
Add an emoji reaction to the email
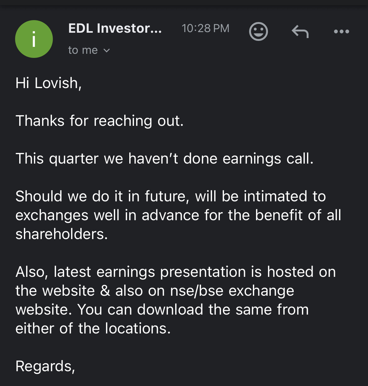[x=258, y=31]
